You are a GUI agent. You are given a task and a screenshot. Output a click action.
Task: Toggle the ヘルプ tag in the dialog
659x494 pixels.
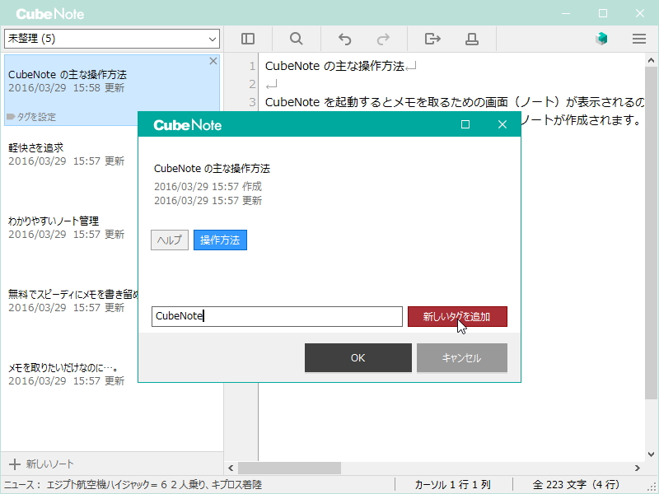169,240
